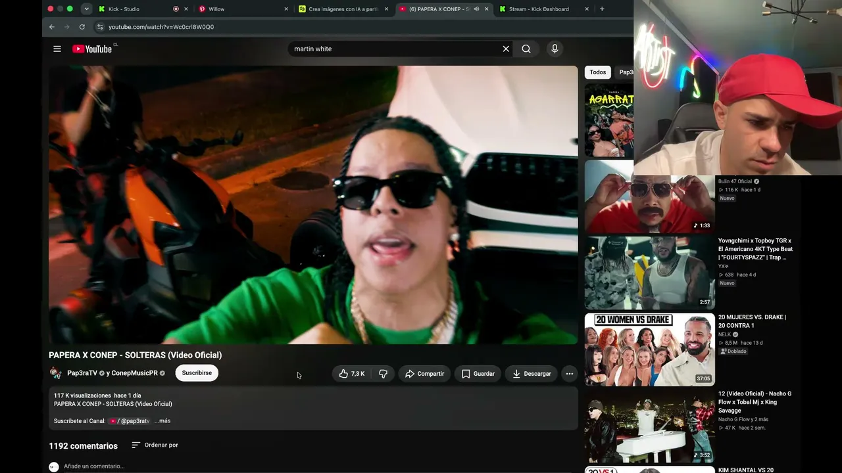Click the PAPERA X CONEP - SOLTERAS video title

pyautogui.click(x=135, y=355)
